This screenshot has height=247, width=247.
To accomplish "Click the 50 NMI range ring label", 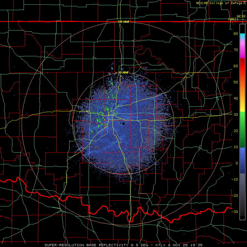I will point(123,73).
